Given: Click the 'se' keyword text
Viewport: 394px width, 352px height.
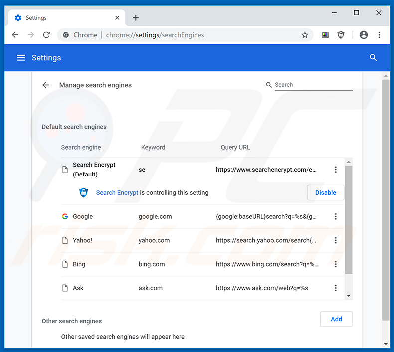Looking at the screenshot, I should click(142, 170).
